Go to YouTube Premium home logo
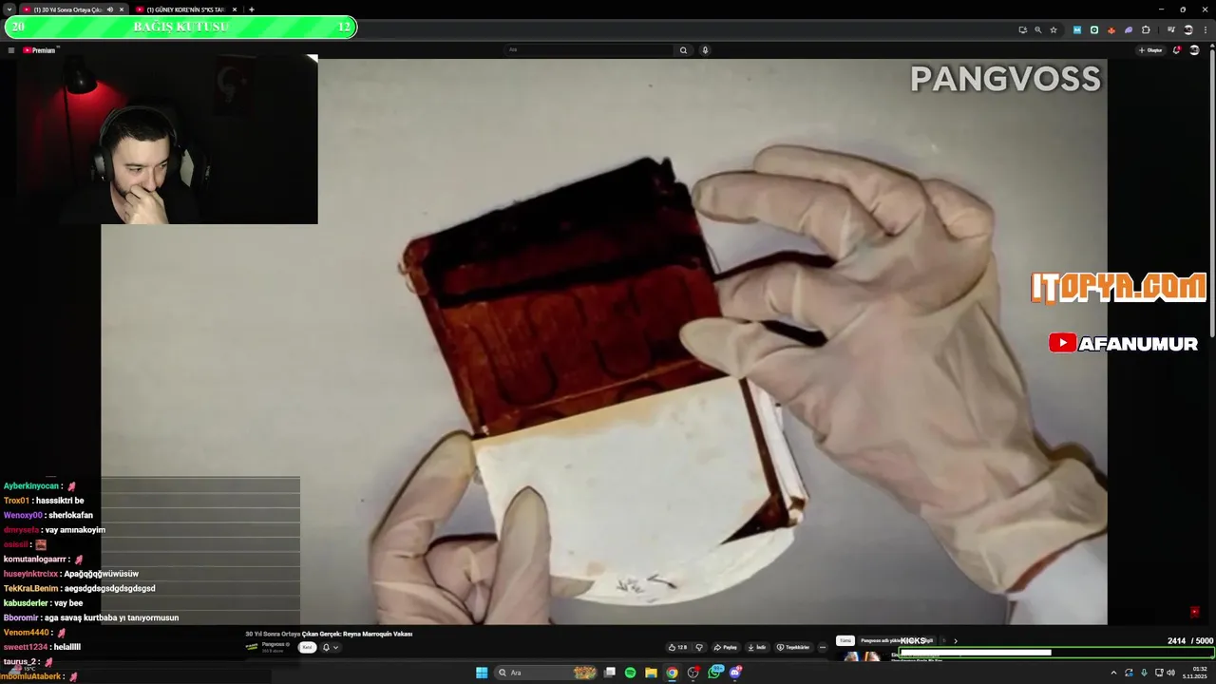 (40, 50)
